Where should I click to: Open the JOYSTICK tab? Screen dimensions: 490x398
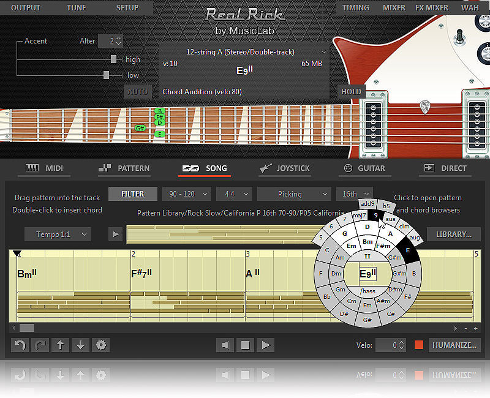[284, 168]
